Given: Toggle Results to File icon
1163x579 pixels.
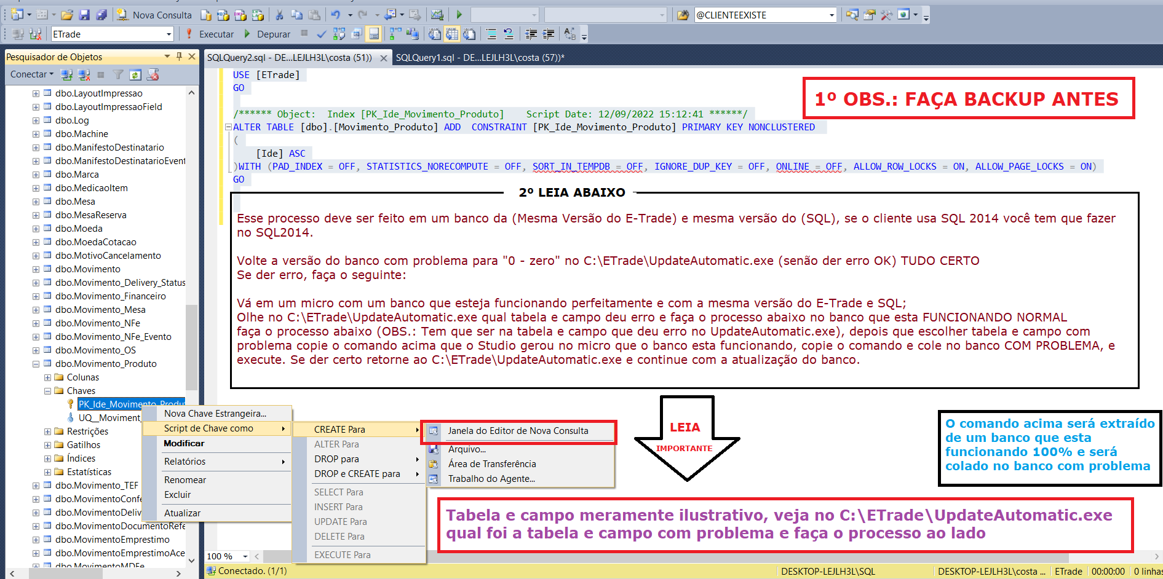Looking at the screenshot, I should (469, 34).
